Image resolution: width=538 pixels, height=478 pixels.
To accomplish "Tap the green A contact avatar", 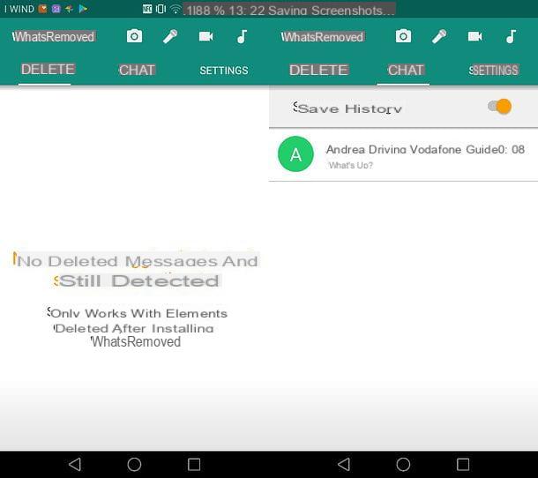I will (295, 154).
